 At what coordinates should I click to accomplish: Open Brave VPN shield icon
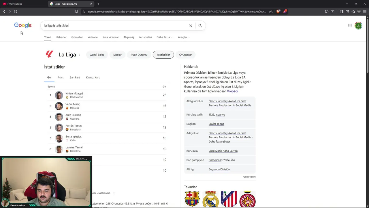(359, 12)
